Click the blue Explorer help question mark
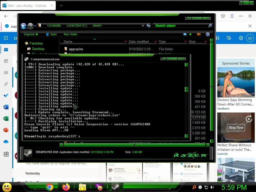The image size is (256, 192). [208, 34]
